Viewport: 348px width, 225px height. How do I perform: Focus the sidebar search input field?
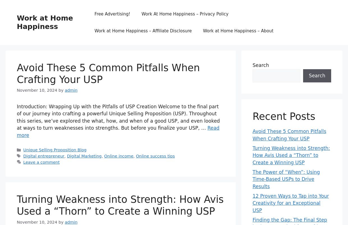pyautogui.click(x=276, y=76)
